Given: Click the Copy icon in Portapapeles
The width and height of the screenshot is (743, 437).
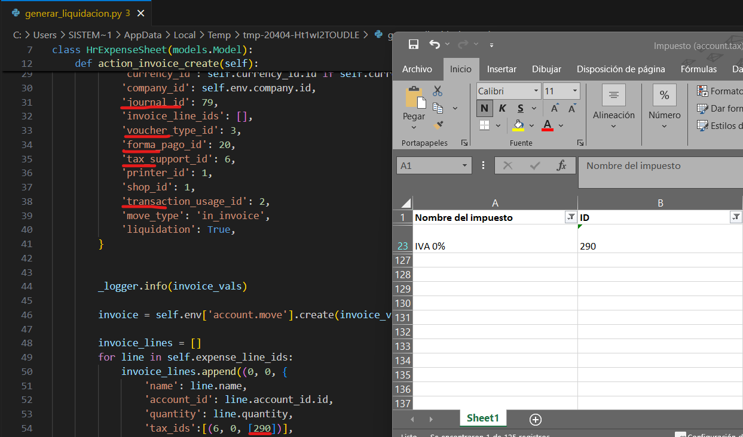Looking at the screenshot, I should (438, 108).
